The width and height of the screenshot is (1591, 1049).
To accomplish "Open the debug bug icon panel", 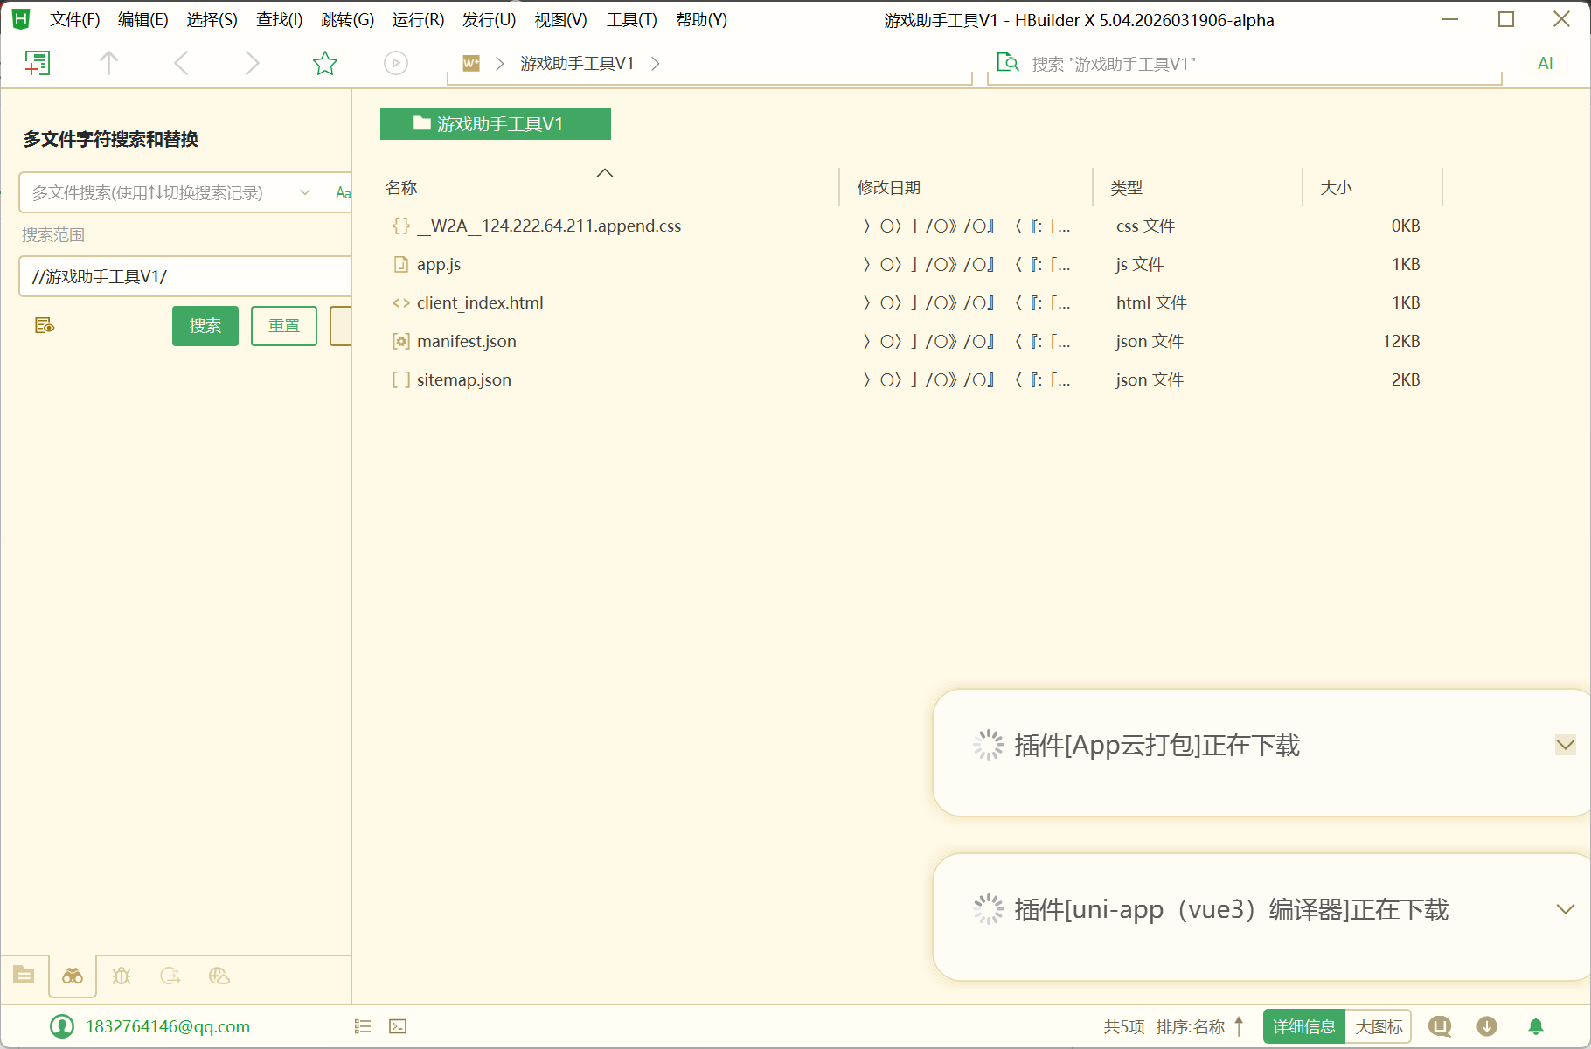I will pyautogui.click(x=122, y=976).
